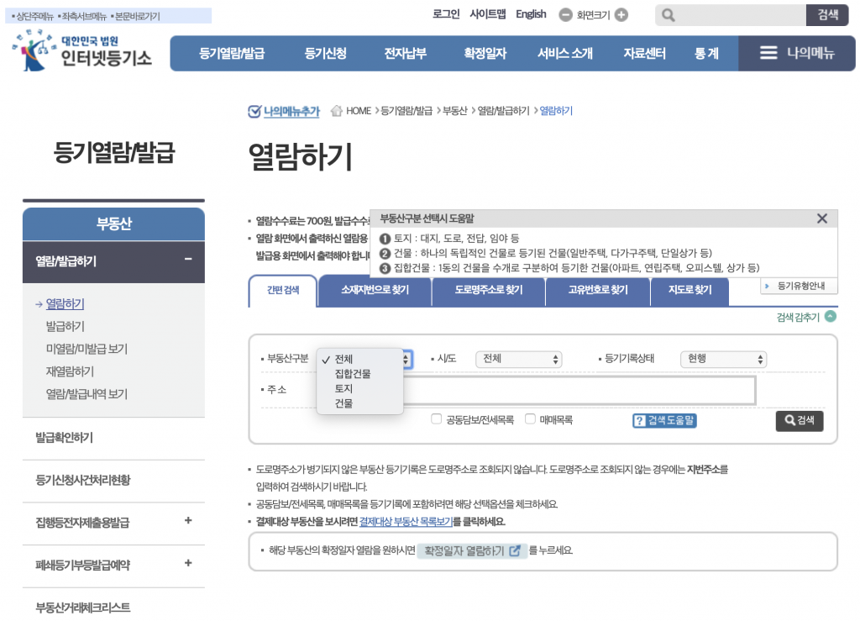The width and height of the screenshot is (860, 621).
Task: Expand the 집행등전자제출용발급 sidebar item
Action: pos(188,521)
